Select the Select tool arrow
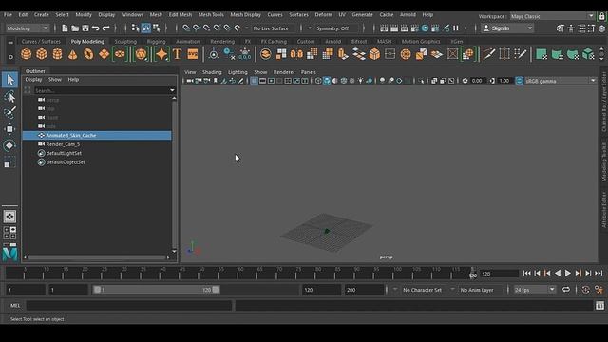Screen dimensions: 608x342 coord(9,80)
